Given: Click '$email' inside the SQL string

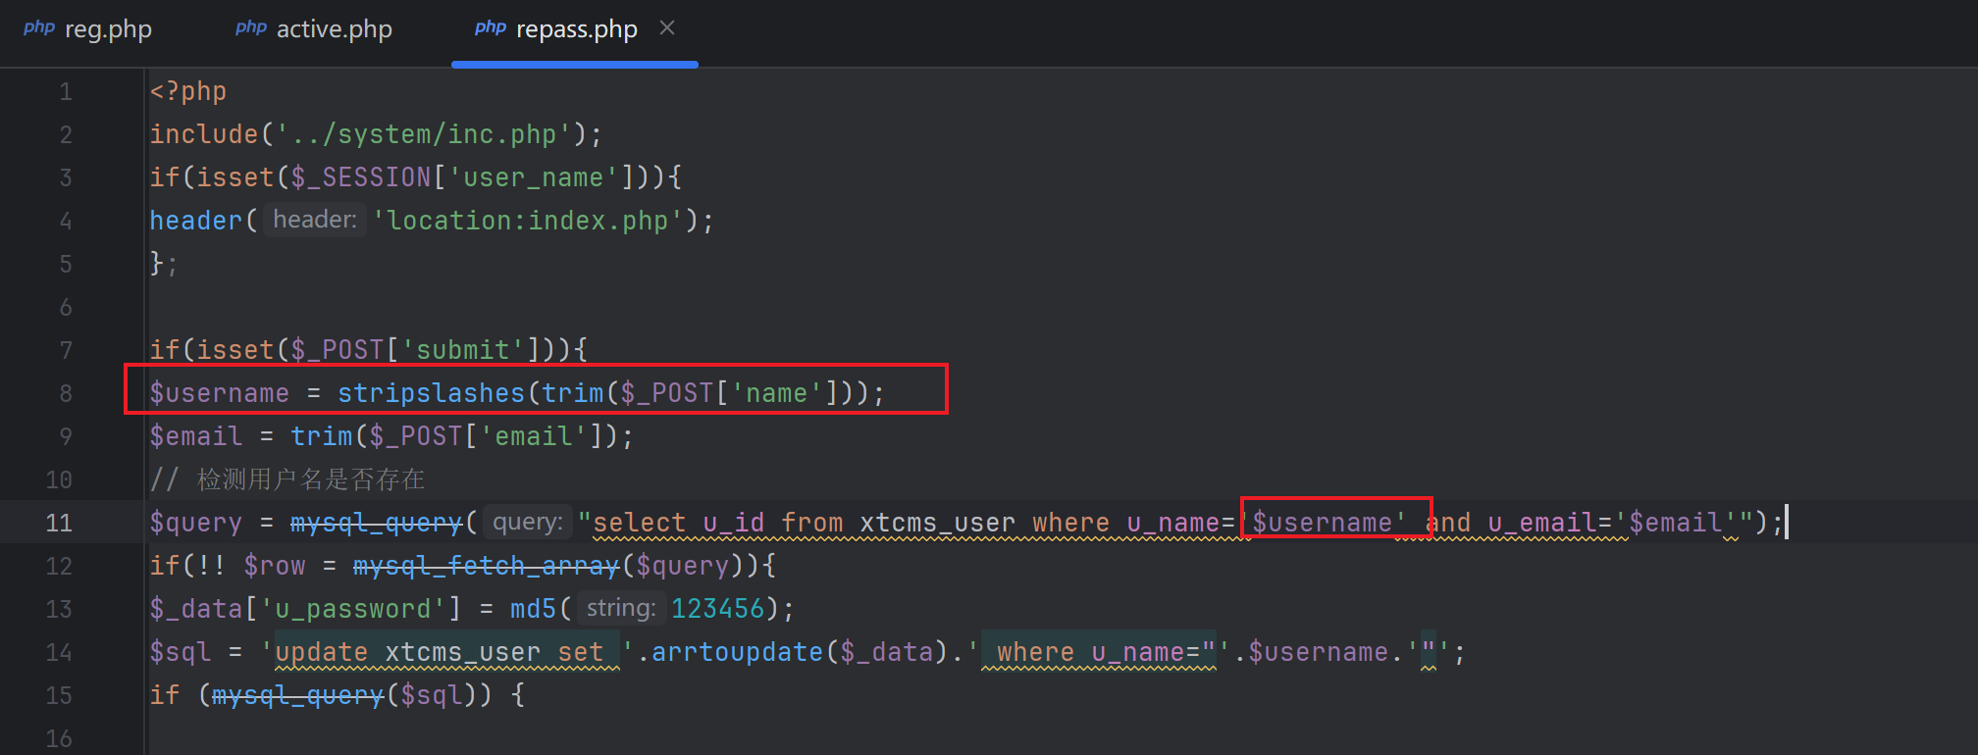Looking at the screenshot, I should click(x=1676, y=523).
